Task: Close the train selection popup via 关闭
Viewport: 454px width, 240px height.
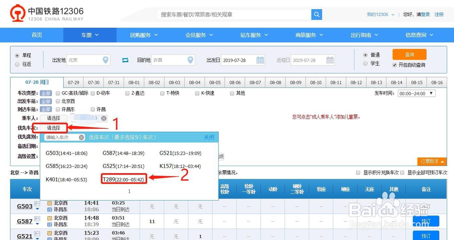Action: point(209,137)
